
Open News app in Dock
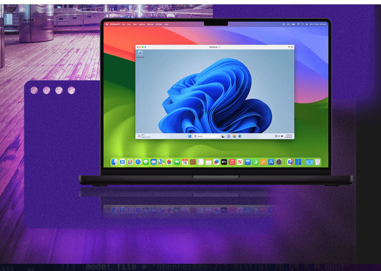(240, 162)
